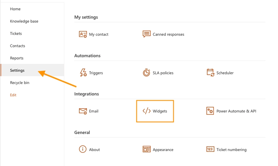278x166 pixels.
Task: Click the Ticket numbering 123 icon
Action: (210, 149)
